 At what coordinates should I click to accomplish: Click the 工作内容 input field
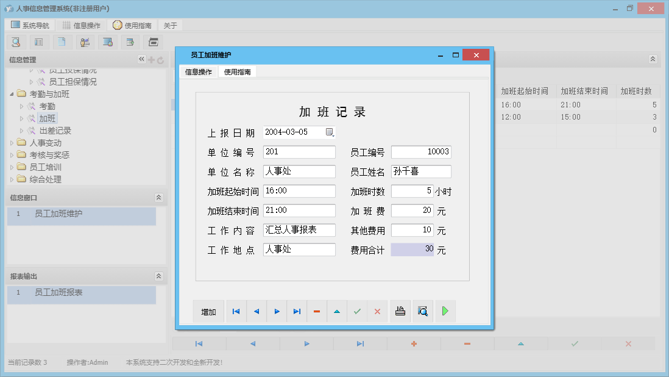click(299, 230)
